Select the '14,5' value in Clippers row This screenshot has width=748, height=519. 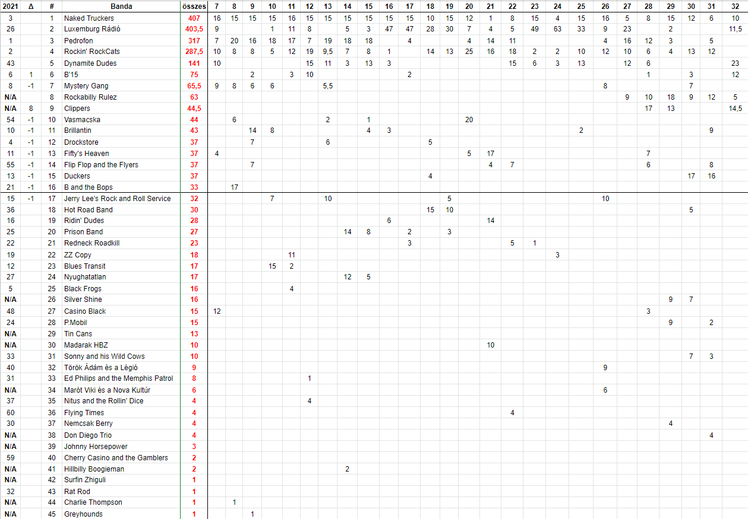point(735,109)
